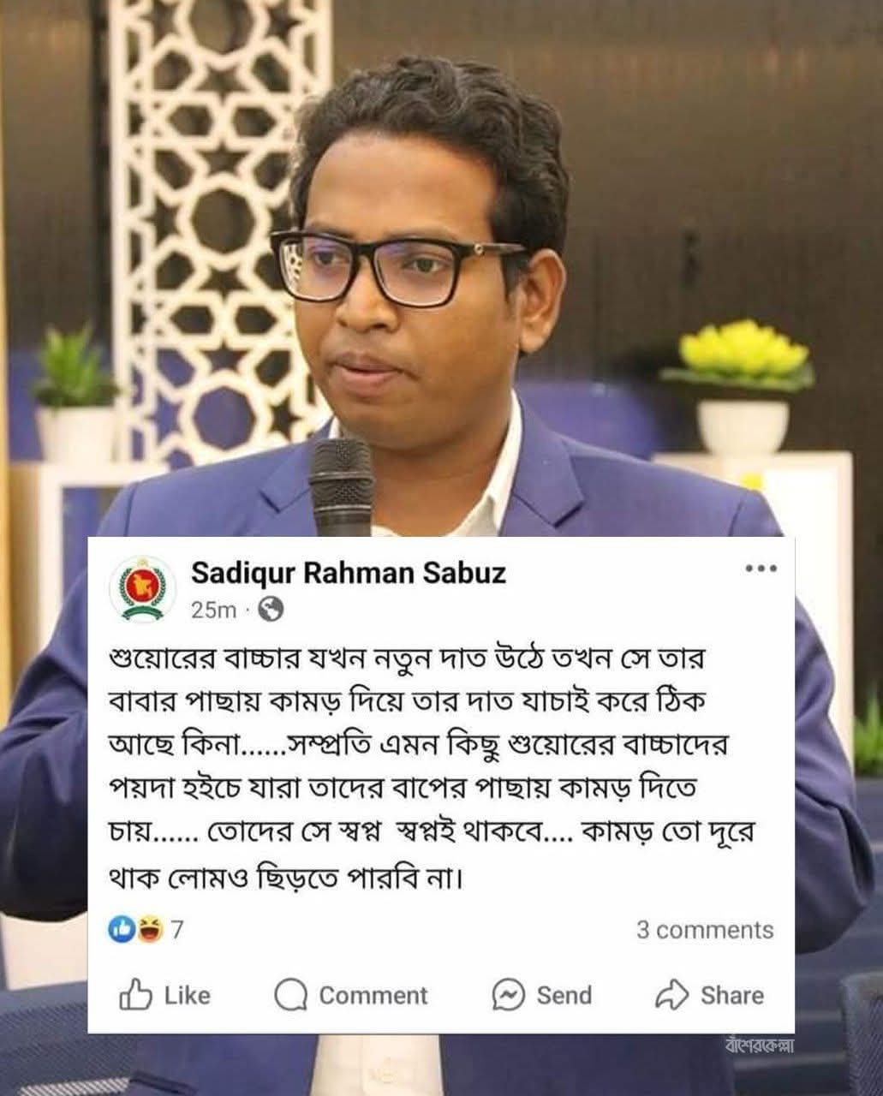Click the Like thumbs-up icon

[x=135, y=995]
